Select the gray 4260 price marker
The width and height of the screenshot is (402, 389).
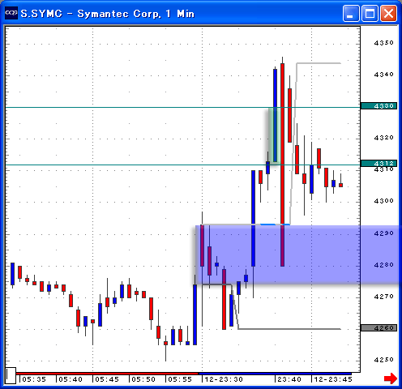[x=378, y=328]
